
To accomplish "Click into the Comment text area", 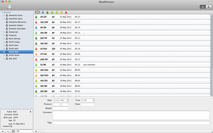I will [131, 115].
